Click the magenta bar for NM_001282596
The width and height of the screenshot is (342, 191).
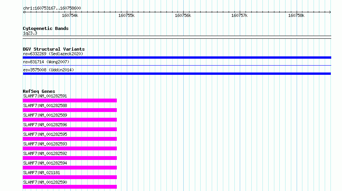click(x=70, y=129)
